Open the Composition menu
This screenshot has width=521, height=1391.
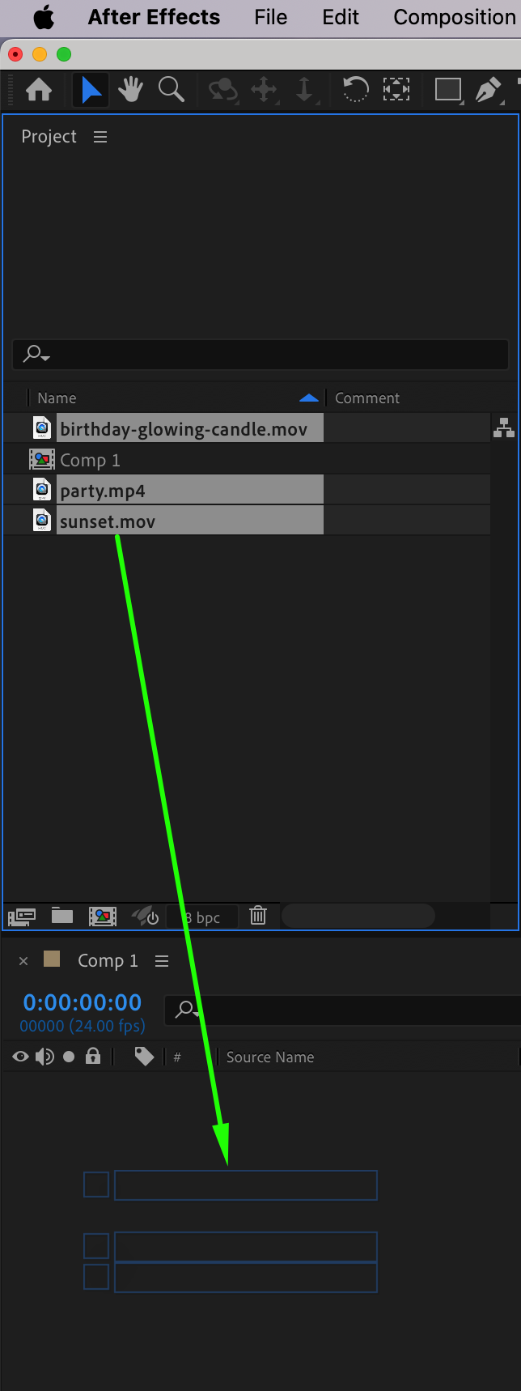(x=454, y=17)
